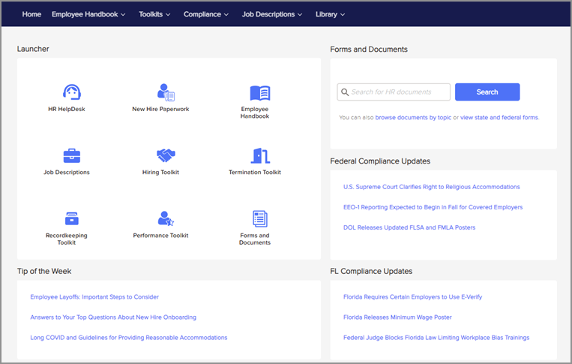
Task: Go to the Home menu item
Action: [31, 14]
